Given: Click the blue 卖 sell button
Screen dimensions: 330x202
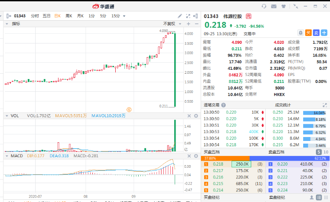Looking at the screenshot, I should coord(316,33).
